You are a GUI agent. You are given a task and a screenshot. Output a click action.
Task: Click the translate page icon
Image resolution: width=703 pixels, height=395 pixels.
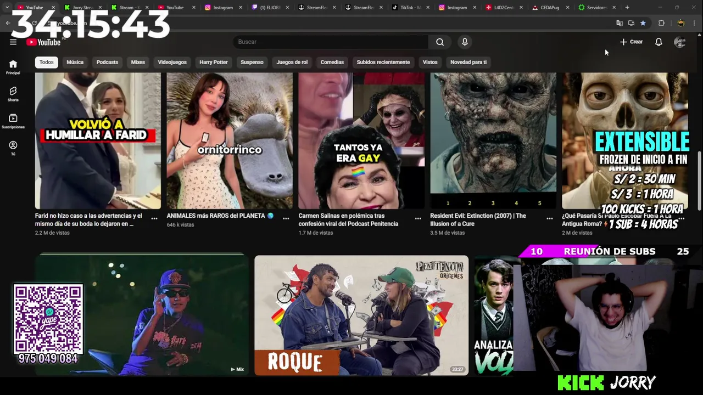pyautogui.click(x=620, y=23)
